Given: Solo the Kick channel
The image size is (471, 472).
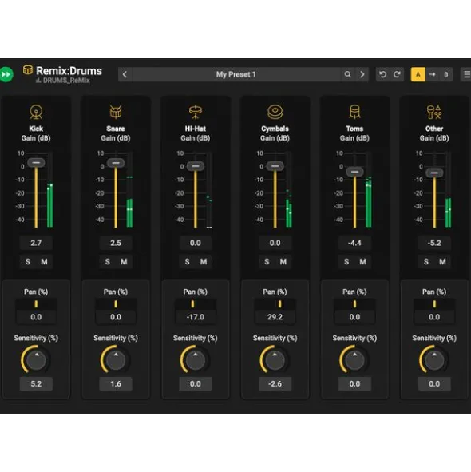Looking at the screenshot, I should coord(28,262).
